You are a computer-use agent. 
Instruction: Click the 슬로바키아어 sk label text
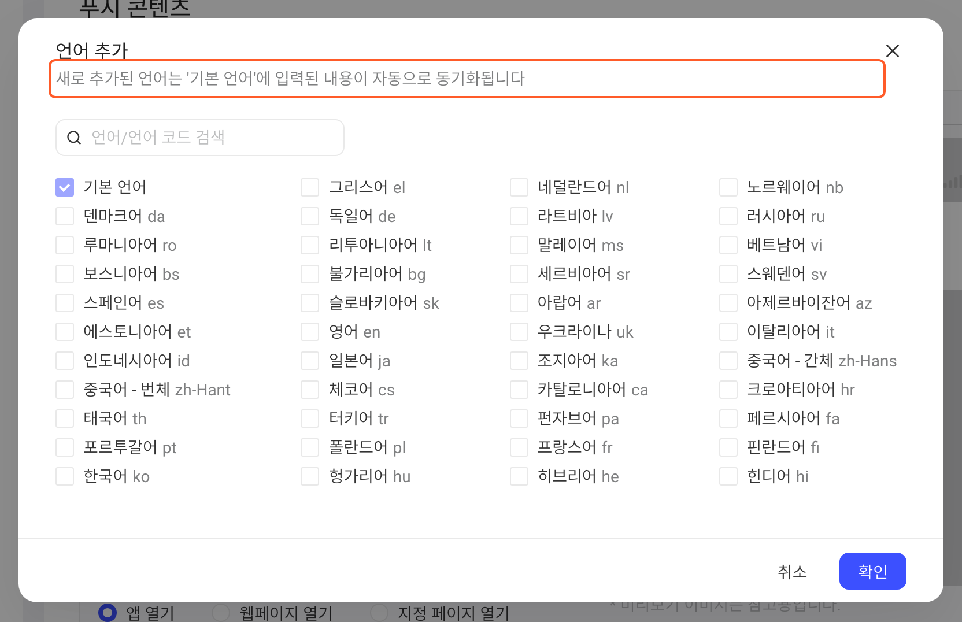(384, 303)
